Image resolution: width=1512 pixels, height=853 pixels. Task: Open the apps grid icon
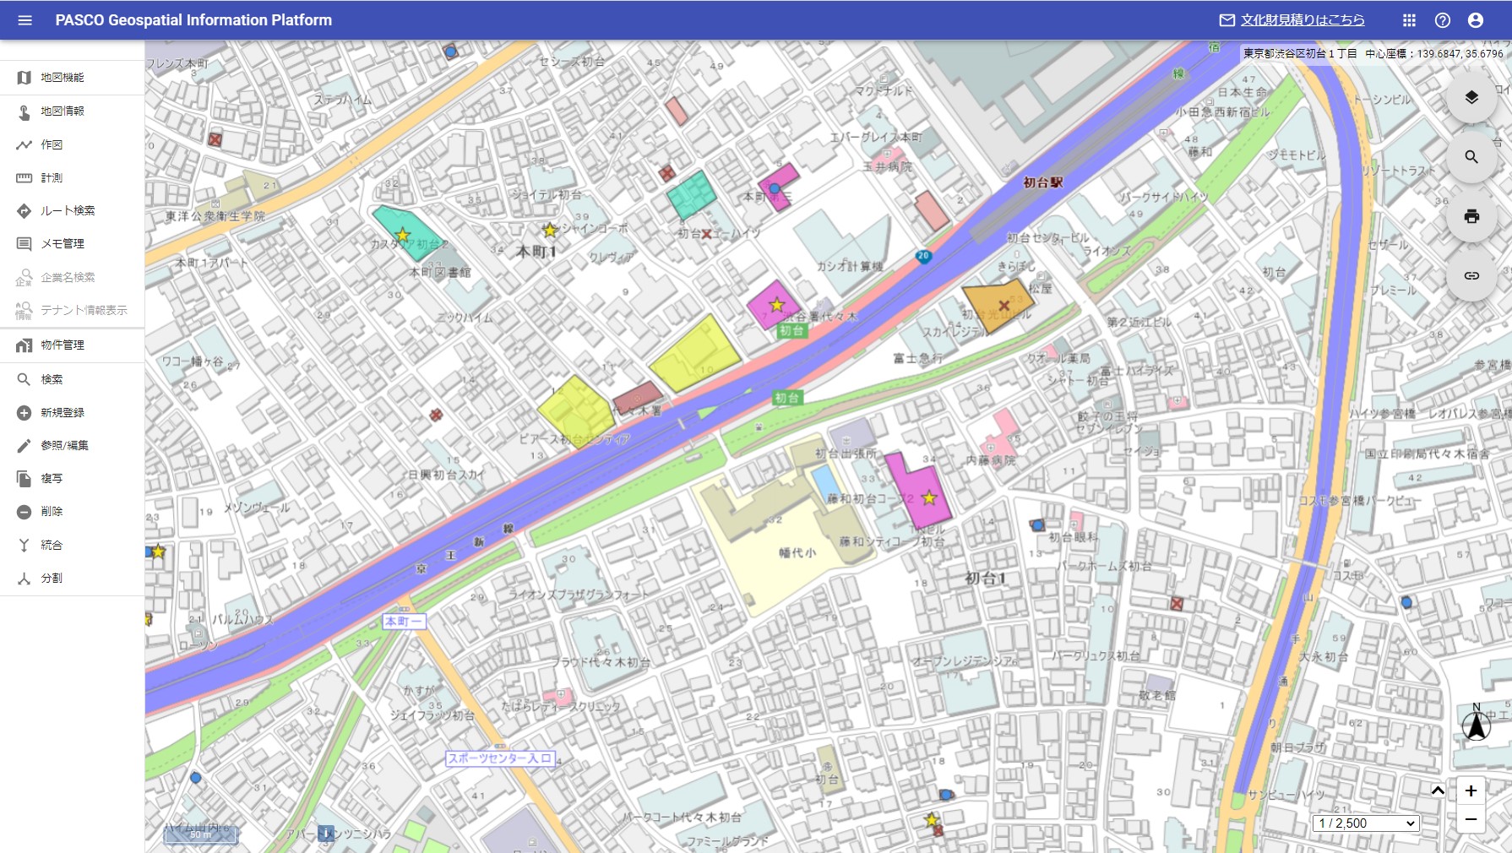1409,20
